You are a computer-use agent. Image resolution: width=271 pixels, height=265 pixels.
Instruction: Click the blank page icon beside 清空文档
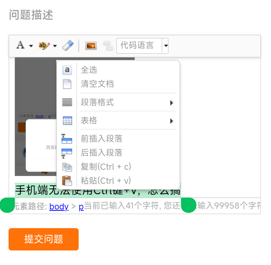click(67, 84)
